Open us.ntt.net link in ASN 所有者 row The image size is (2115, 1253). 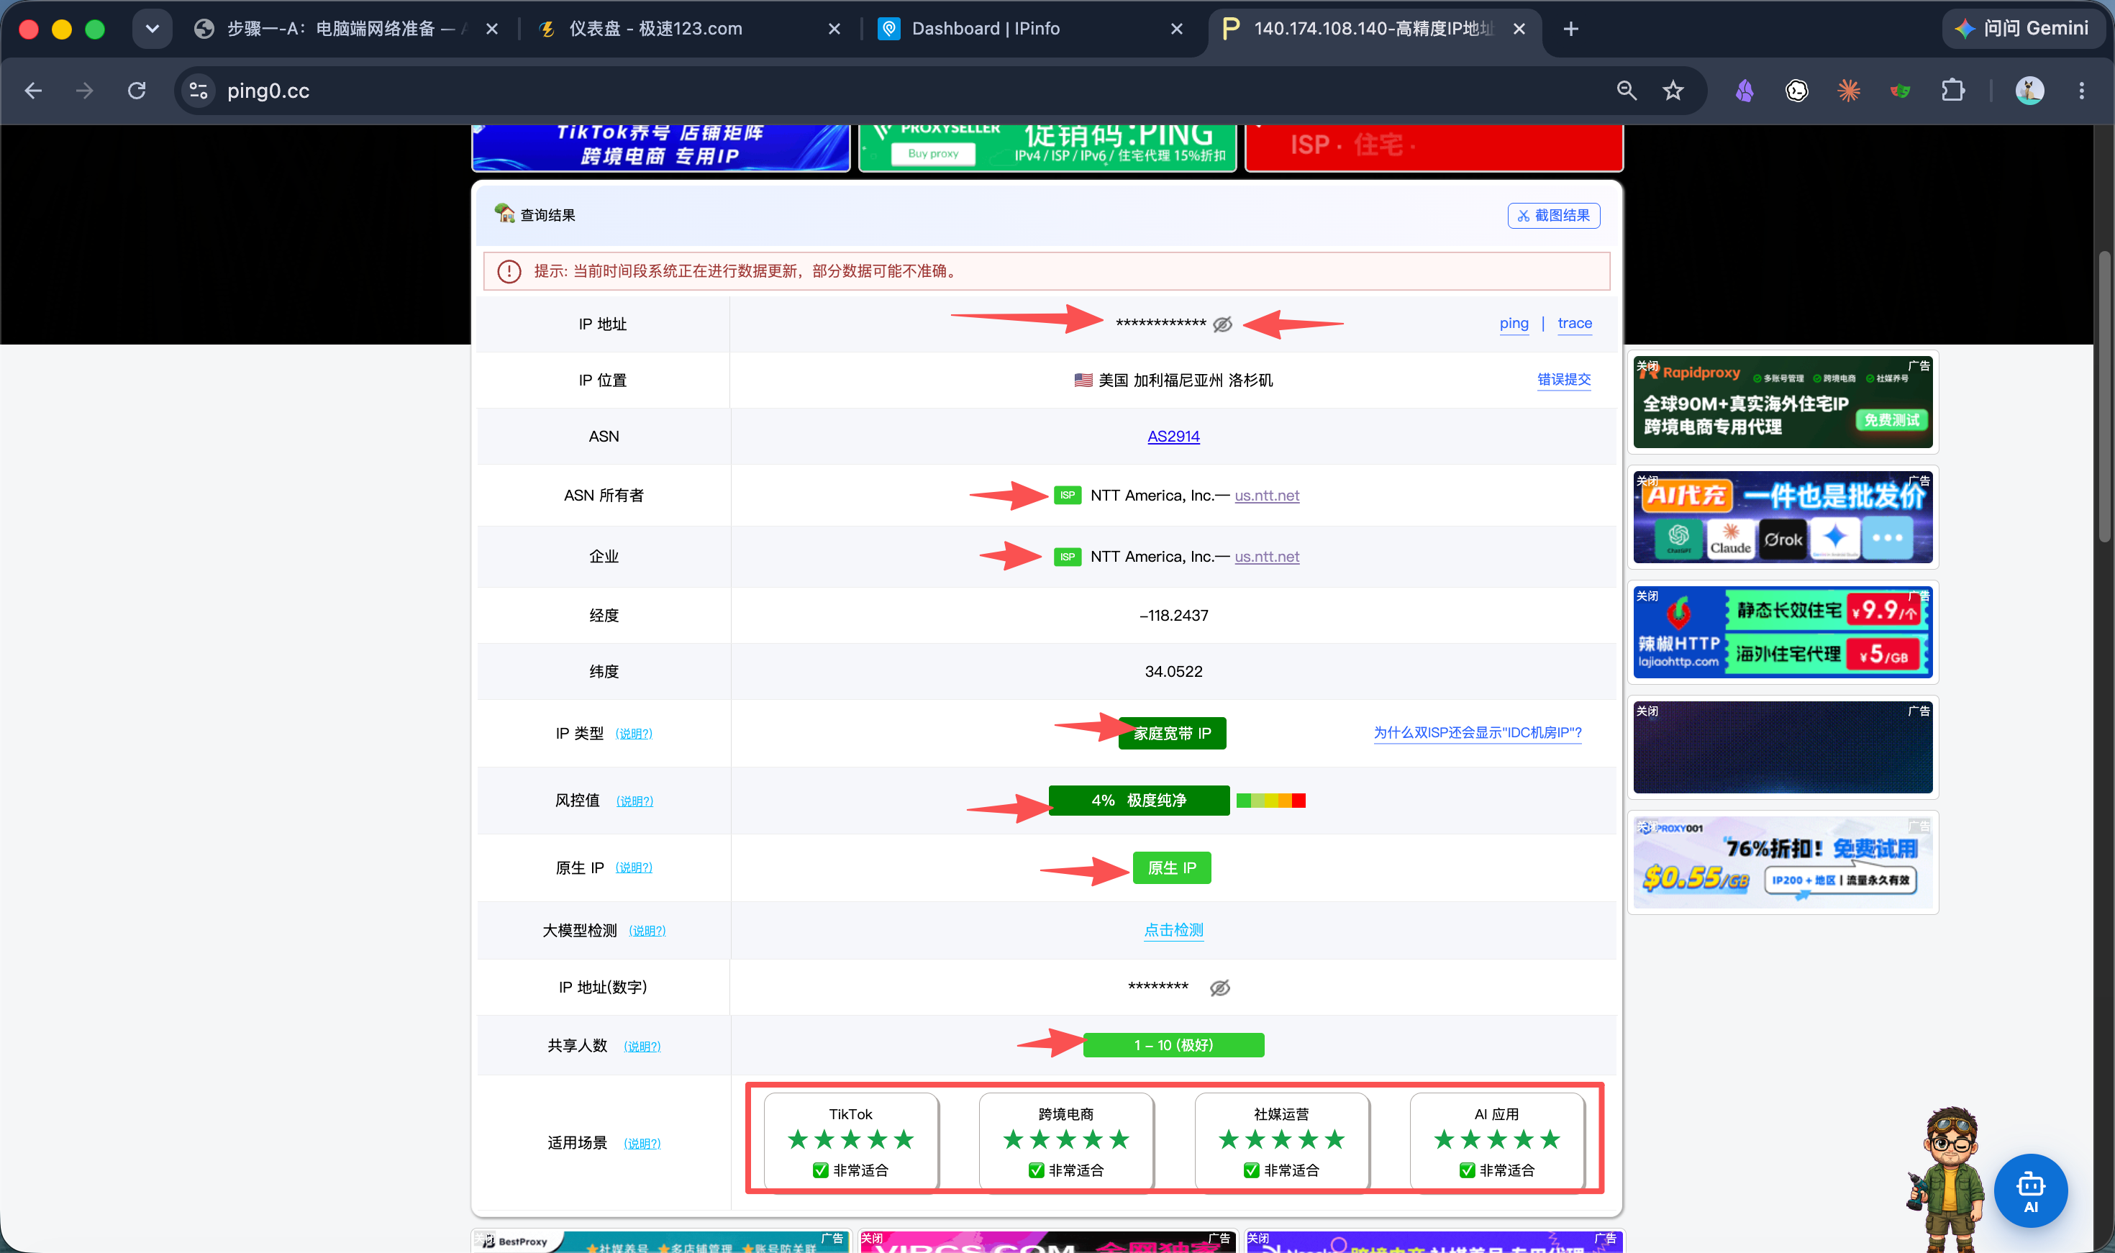pos(1266,496)
